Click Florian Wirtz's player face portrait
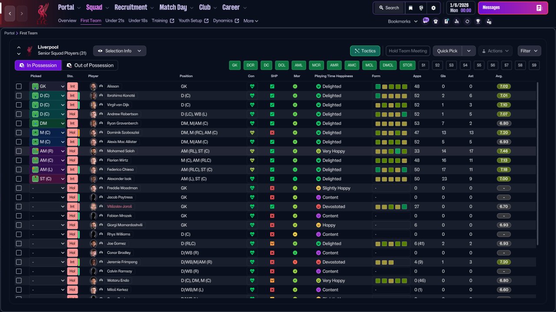This screenshot has height=312, width=556. click(x=93, y=160)
